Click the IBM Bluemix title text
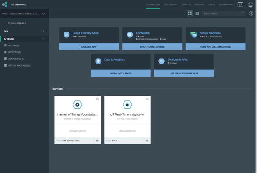This screenshot has height=173, width=257. click(x=18, y=5)
